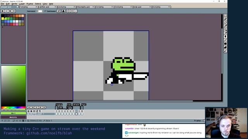Open the Help menu
The image size is (248, 139).
(x=51, y=4)
